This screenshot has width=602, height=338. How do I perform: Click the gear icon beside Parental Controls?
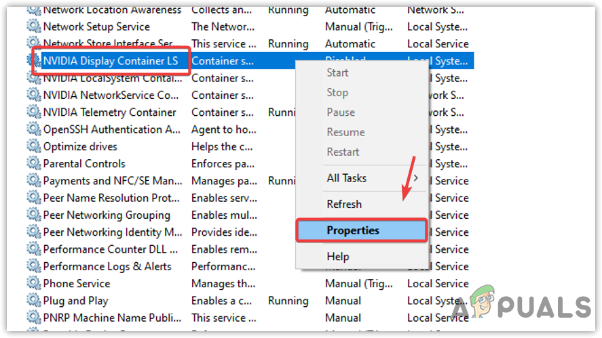34,164
